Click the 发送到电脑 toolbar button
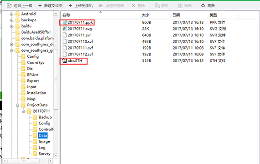260x164 pixels. point(111,5)
